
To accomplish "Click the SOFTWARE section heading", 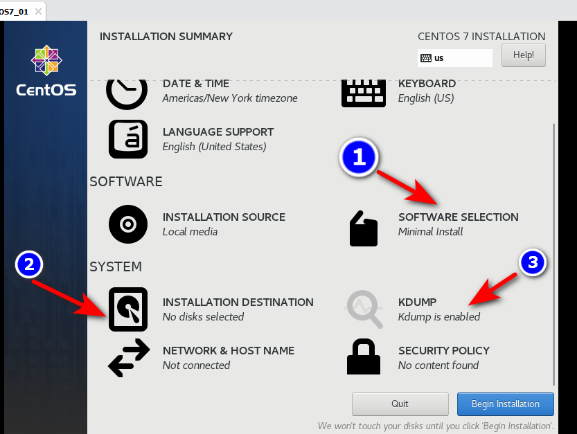I will pyautogui.click(x=126, y=181).
